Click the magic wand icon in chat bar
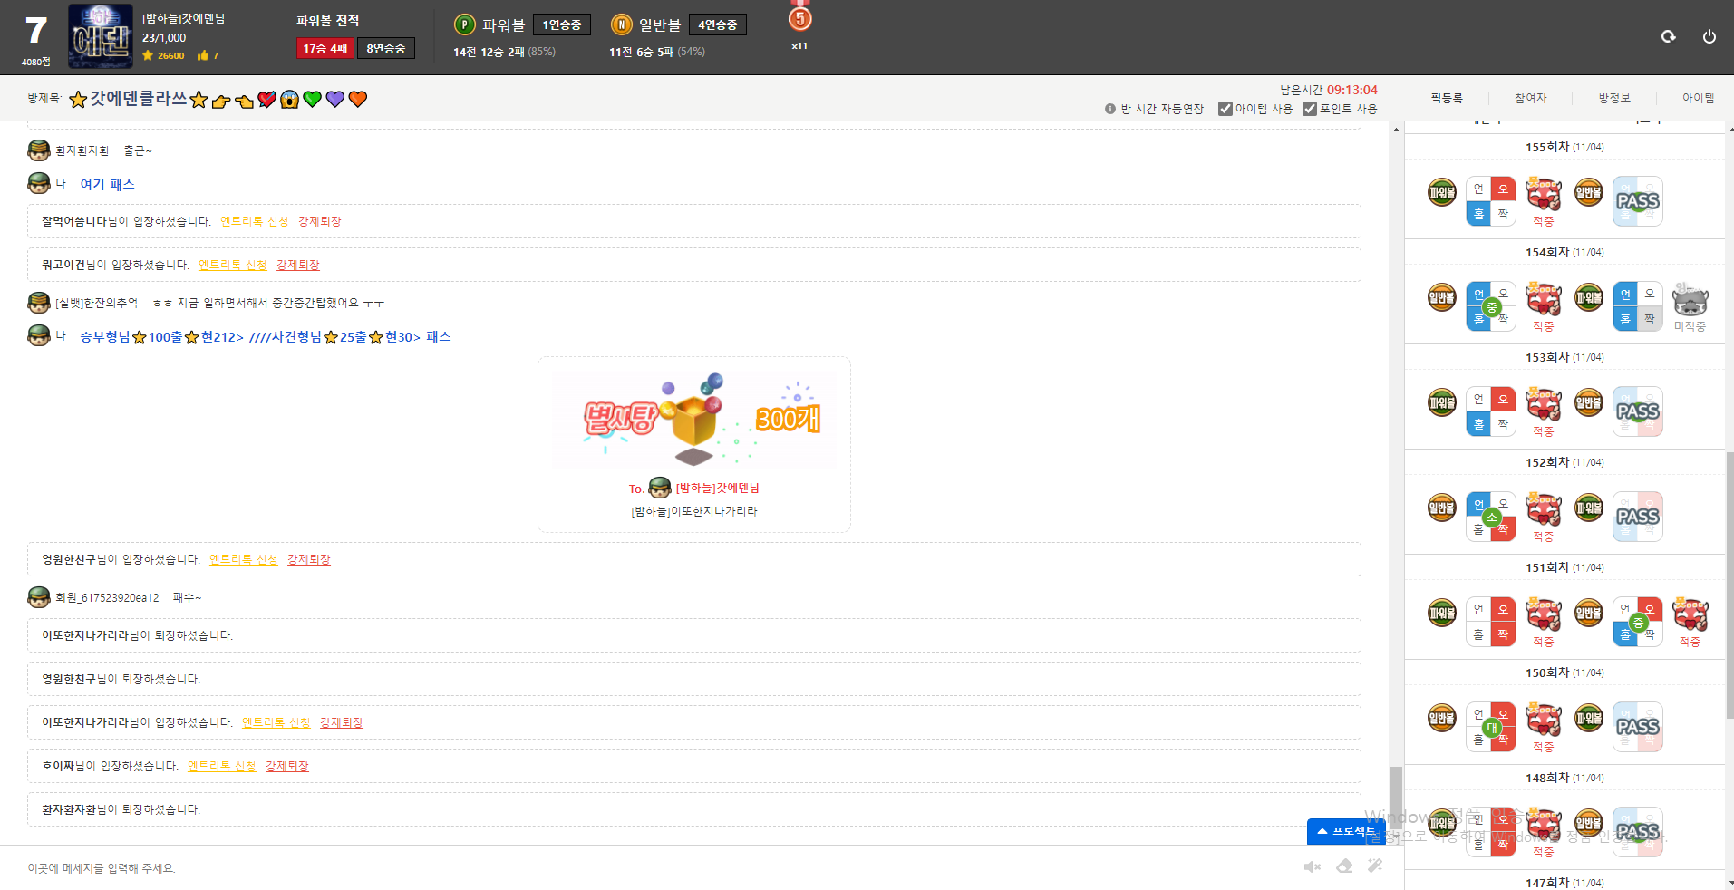The image size is (1734, 890). tap(1375, 866)
